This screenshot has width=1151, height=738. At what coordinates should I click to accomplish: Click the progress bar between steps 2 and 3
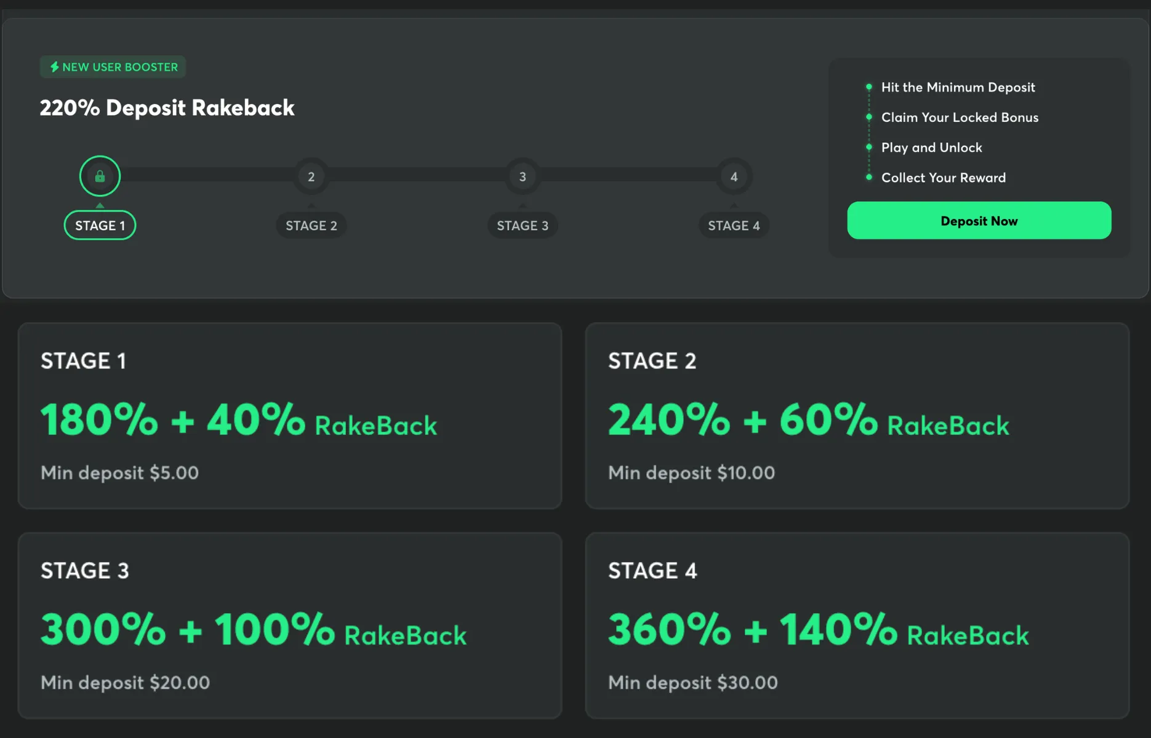(x=417, y=175)
